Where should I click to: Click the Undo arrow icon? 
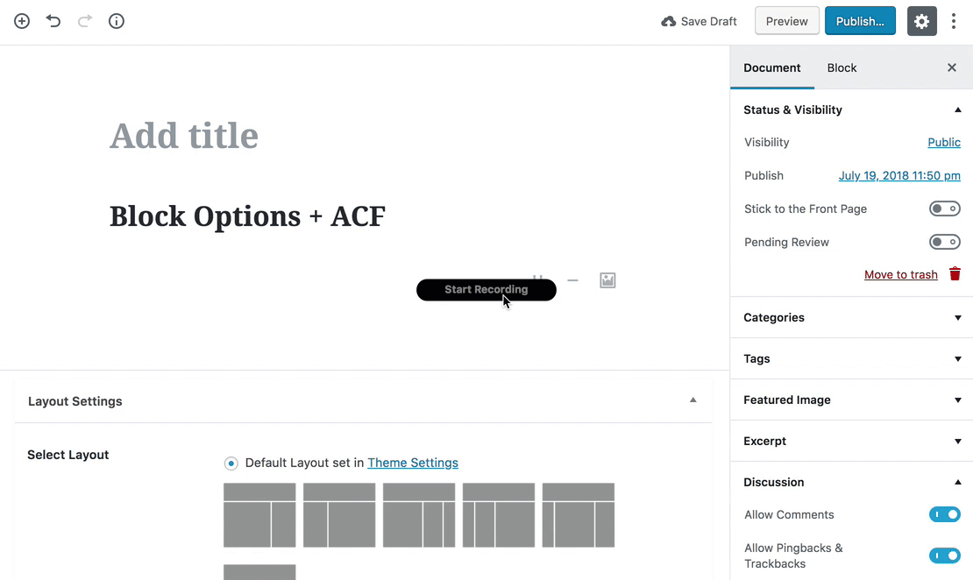pyautogui.click(x=53, y=21)
